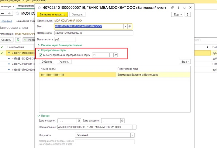217x148 pixels.
Task: Open the Наименование dropdown list
Action: click(x=134, y=127)
